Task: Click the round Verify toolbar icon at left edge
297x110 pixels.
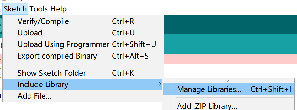Action: [x=1, y=24]
